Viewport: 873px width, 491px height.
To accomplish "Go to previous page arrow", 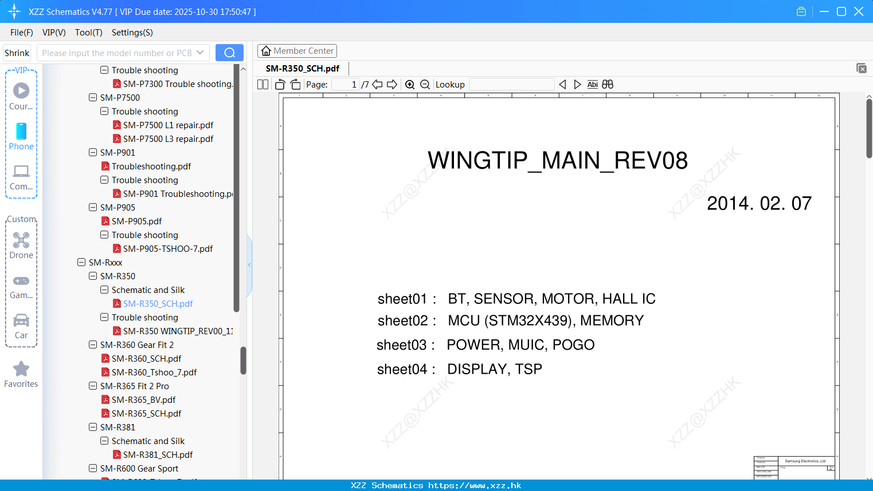I will [377, 85].
